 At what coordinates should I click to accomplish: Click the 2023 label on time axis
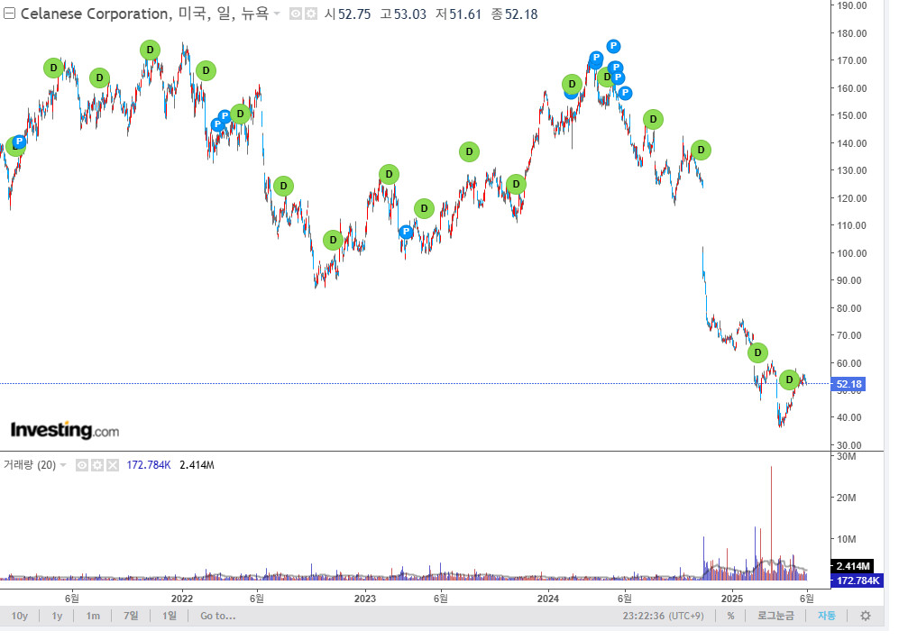coord(365,599)
